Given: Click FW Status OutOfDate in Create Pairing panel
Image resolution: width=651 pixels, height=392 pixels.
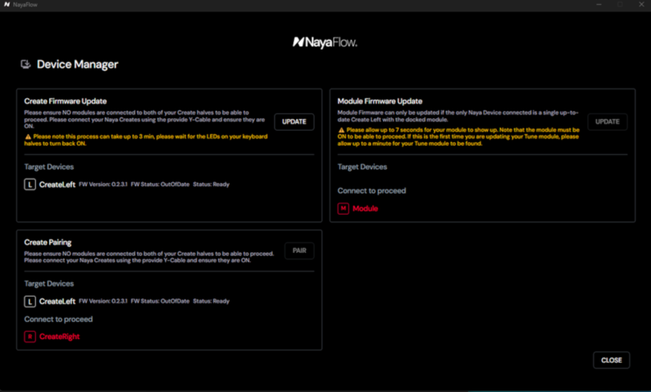Looking at the screenshot, I should (x=159, y=301).
